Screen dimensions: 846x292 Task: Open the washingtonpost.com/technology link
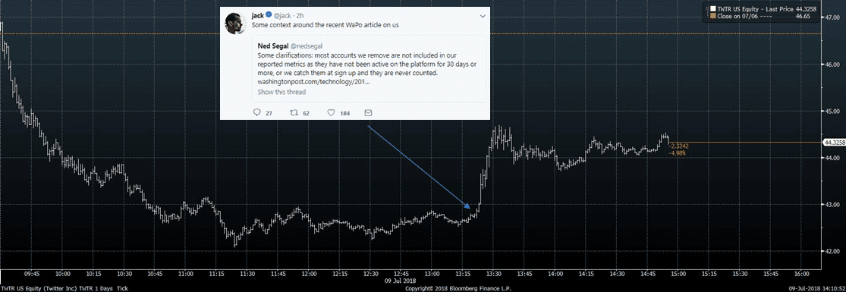click(x=313, y=82)
